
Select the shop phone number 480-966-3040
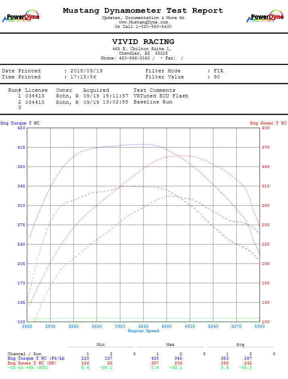coord(134,58)
